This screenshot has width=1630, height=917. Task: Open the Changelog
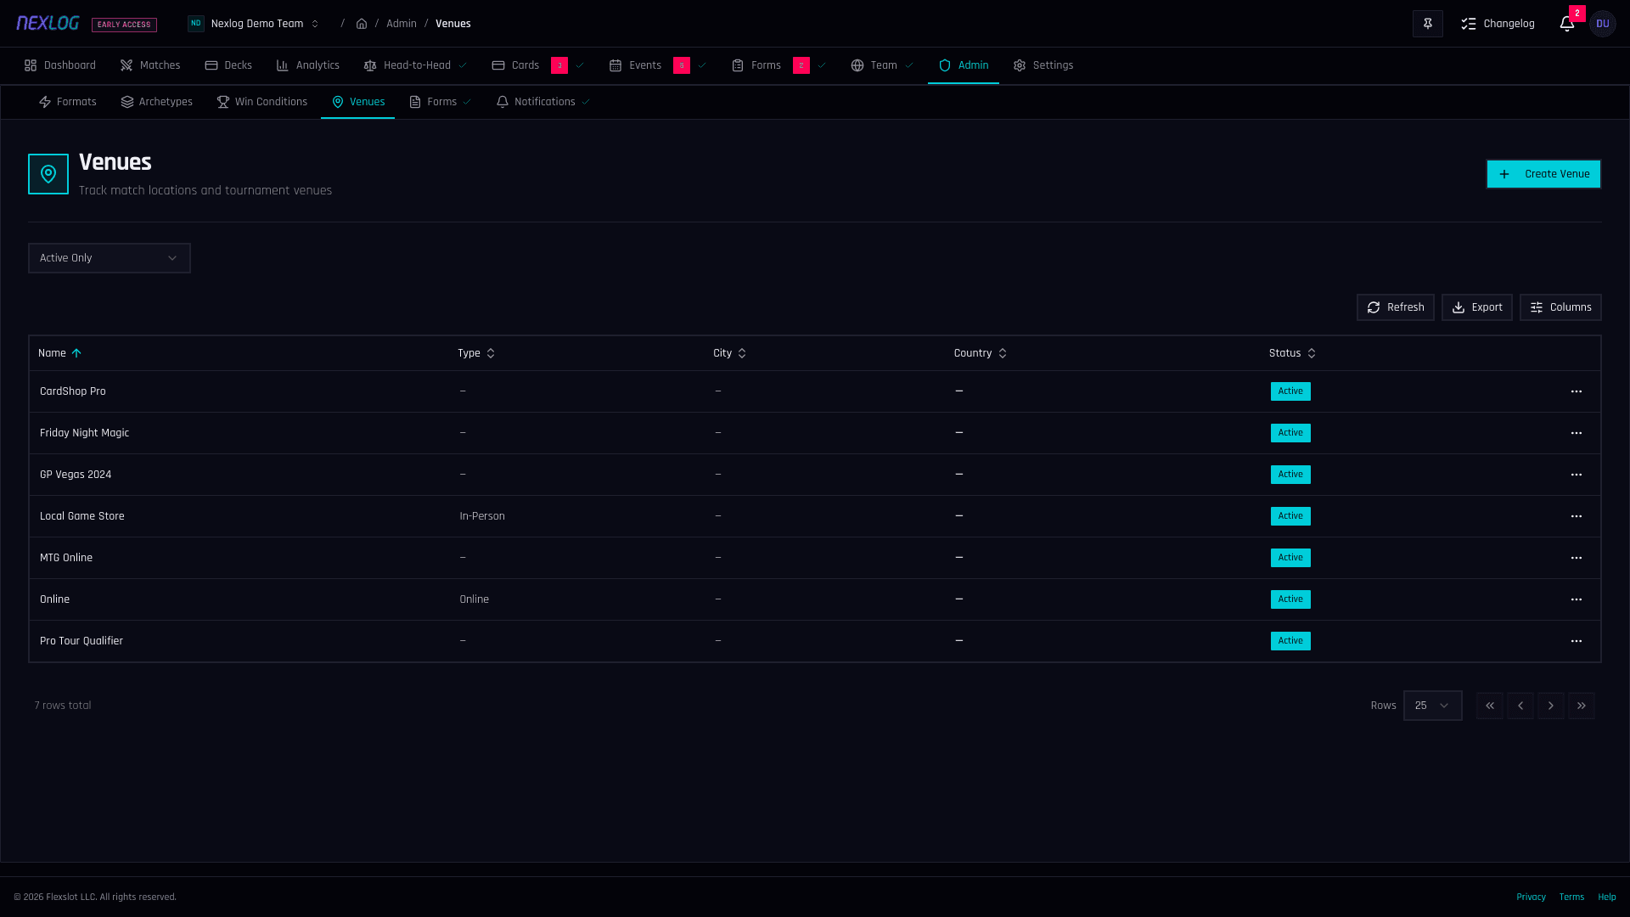pyautogui.click(x=1498, y=24)
